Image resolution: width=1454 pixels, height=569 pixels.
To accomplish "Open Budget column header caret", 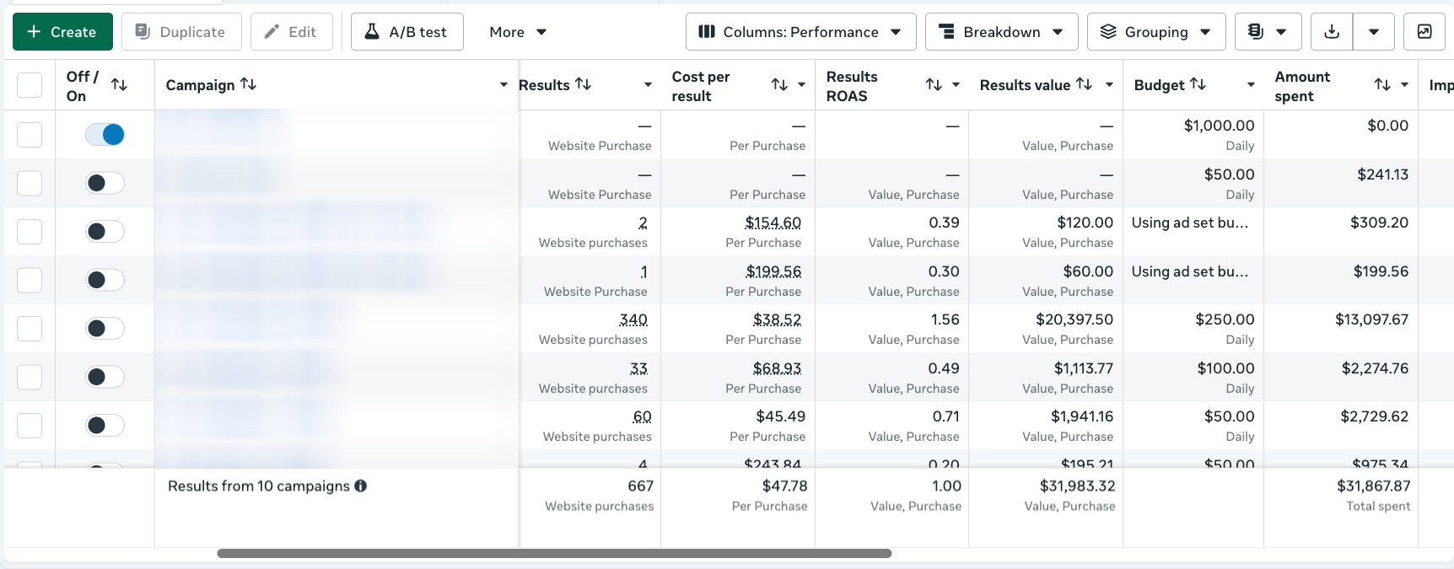I will (1251, 84).
